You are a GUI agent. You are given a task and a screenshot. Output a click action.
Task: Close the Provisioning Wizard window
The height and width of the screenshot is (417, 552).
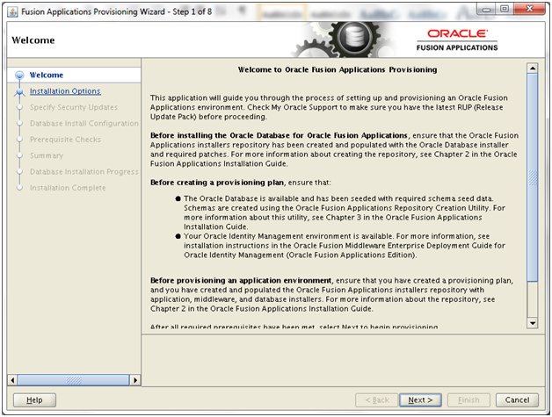click(x=529, y=9)
